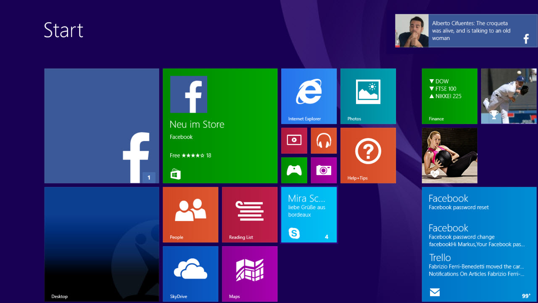Open the Desktop tile
The height and width of the screenshot is (303, 538).
102,245
